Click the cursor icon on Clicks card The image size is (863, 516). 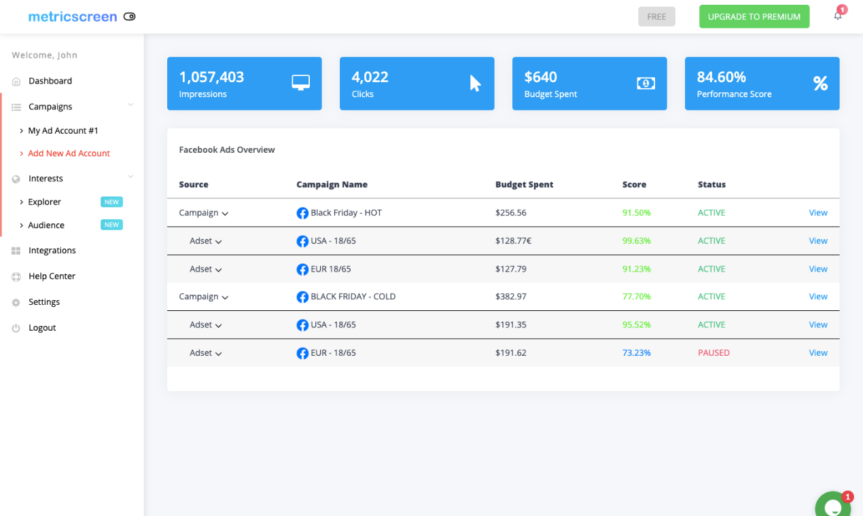point(475,83)
